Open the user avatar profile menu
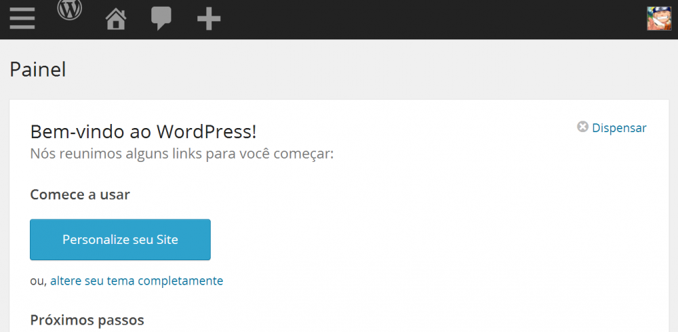The height and width of the screenshot is (332, 678). [659, 18]
